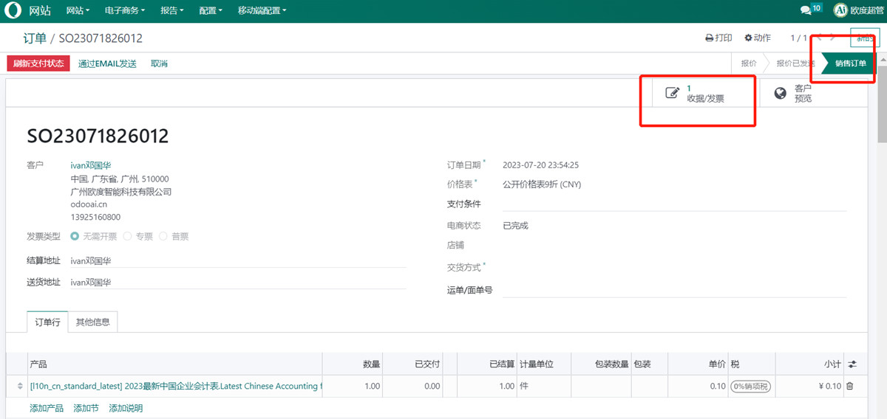
Task: Select the 普票 radio option
Action: [x=163, y=237]
